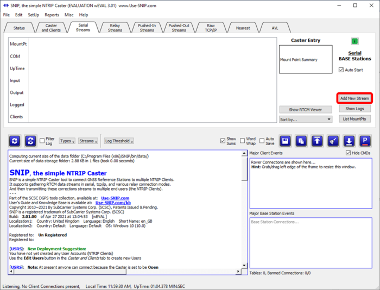Open the Types dropdown
The image size is (380, 290).
tap(67, 141)
